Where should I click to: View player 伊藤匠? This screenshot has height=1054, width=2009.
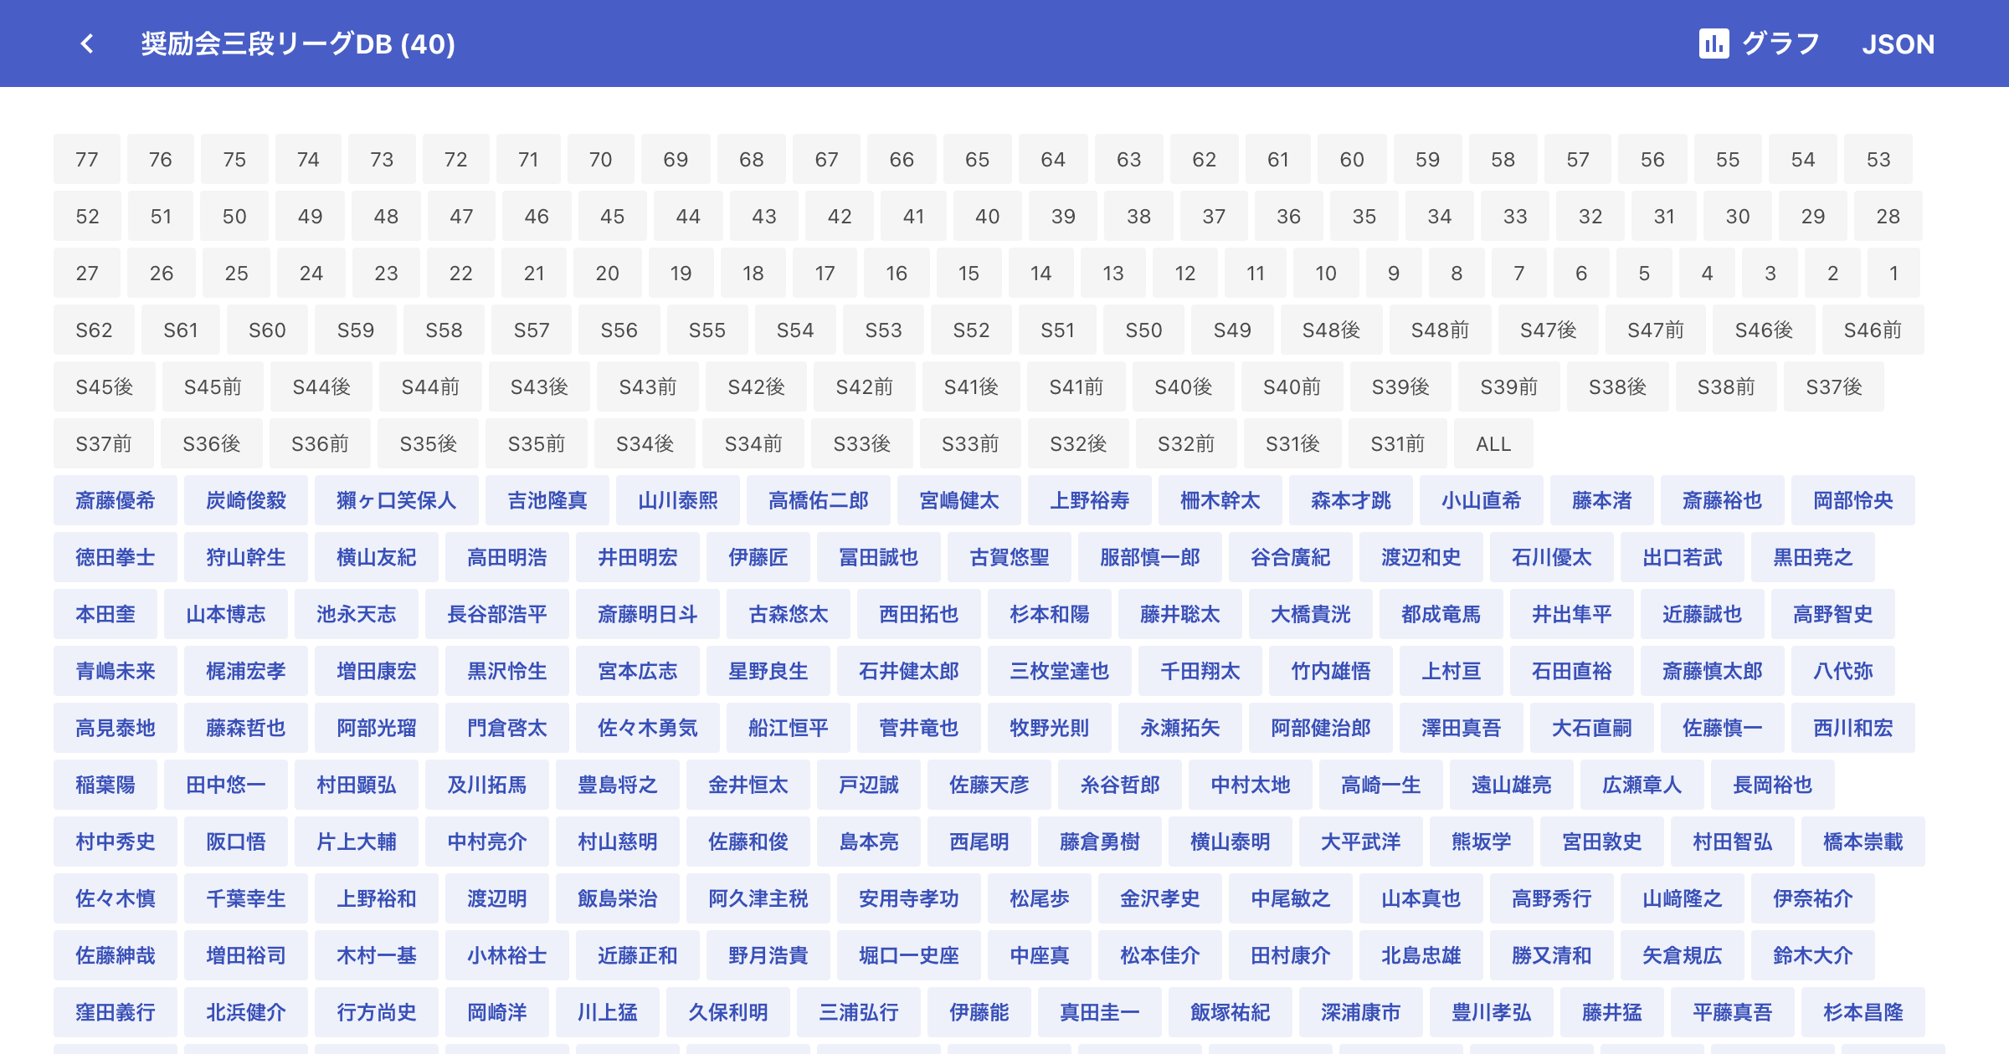[x=758, y=557]
